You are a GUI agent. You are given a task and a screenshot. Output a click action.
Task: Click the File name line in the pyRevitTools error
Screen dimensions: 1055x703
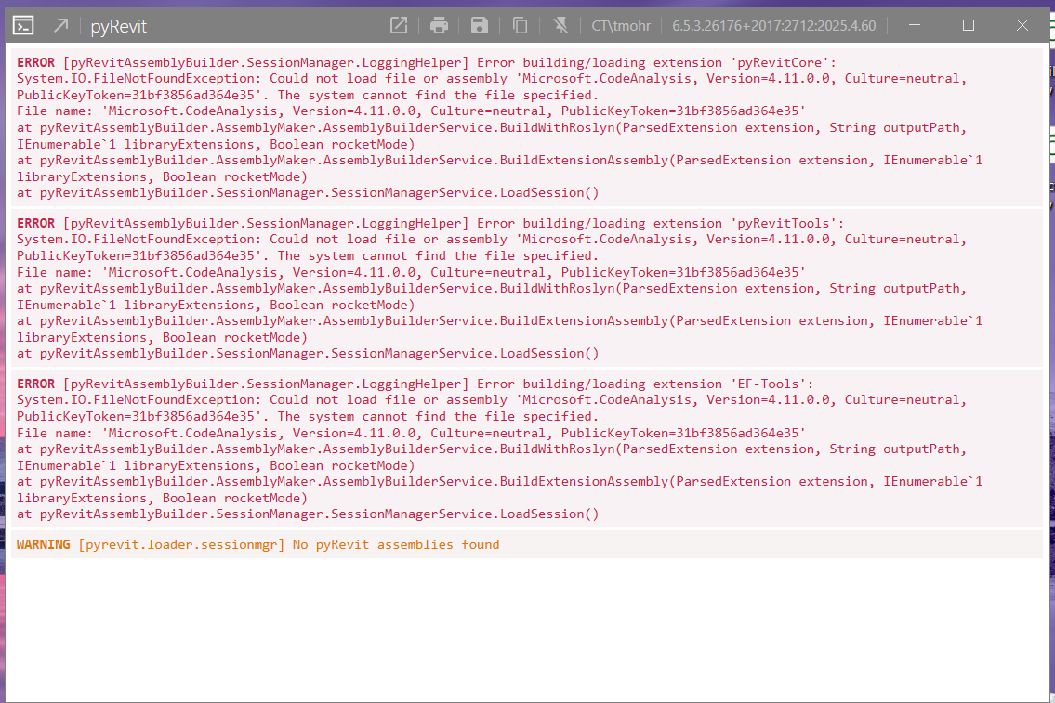click(x=411, y=272)
